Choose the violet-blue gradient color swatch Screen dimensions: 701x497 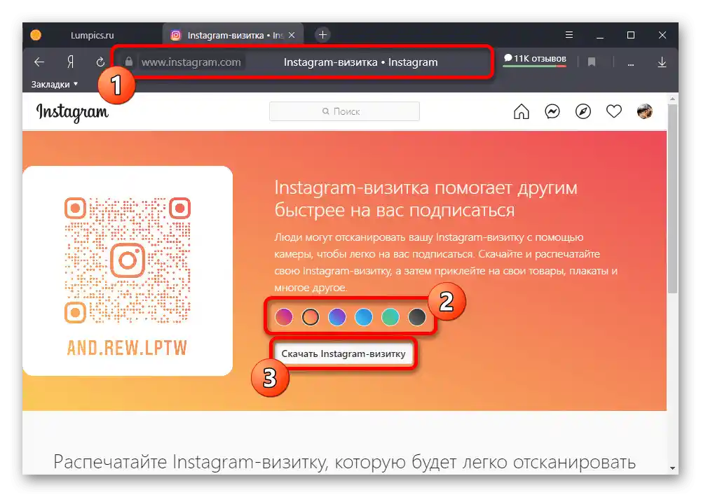pos(337,317)
